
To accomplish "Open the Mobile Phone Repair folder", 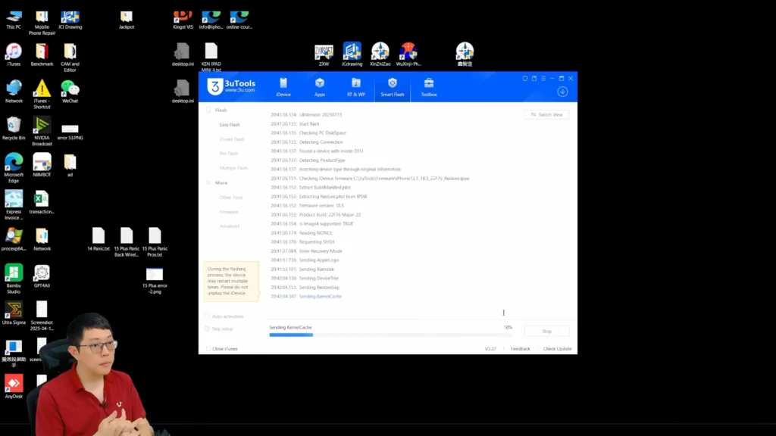I will point(42,23).
